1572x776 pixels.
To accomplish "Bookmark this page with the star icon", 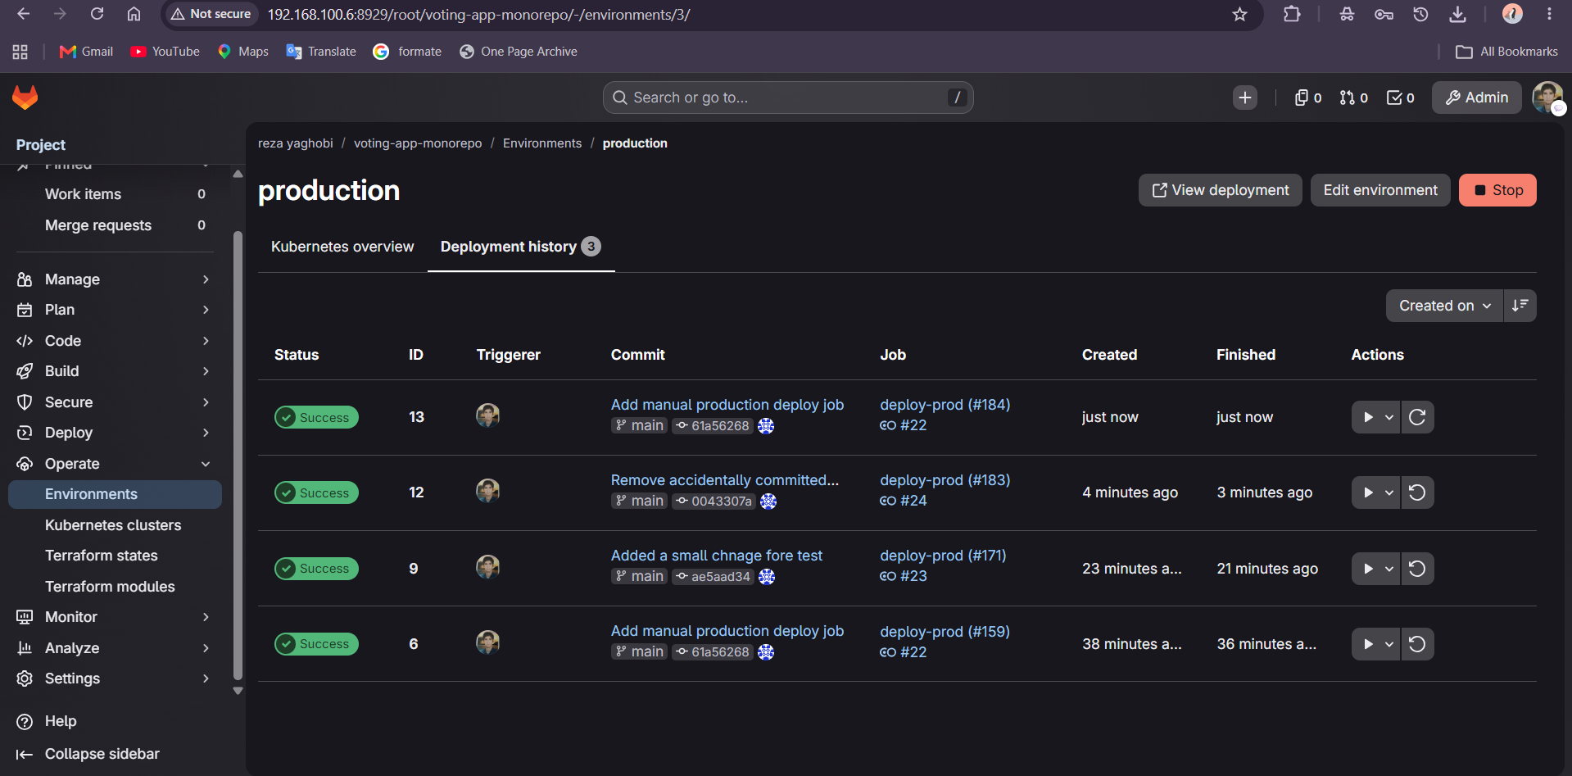I will coord(1239,14).
